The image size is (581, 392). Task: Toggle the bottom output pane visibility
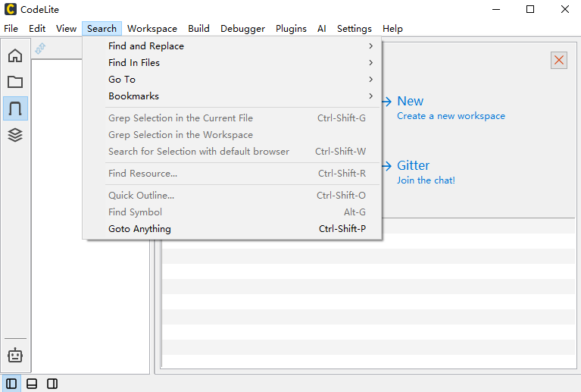point(32,384)
